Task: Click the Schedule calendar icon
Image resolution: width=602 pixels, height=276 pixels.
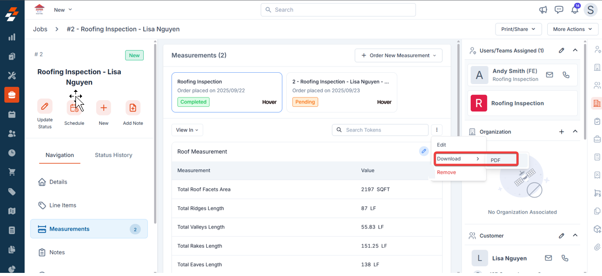Action: [x=74, y=108]
